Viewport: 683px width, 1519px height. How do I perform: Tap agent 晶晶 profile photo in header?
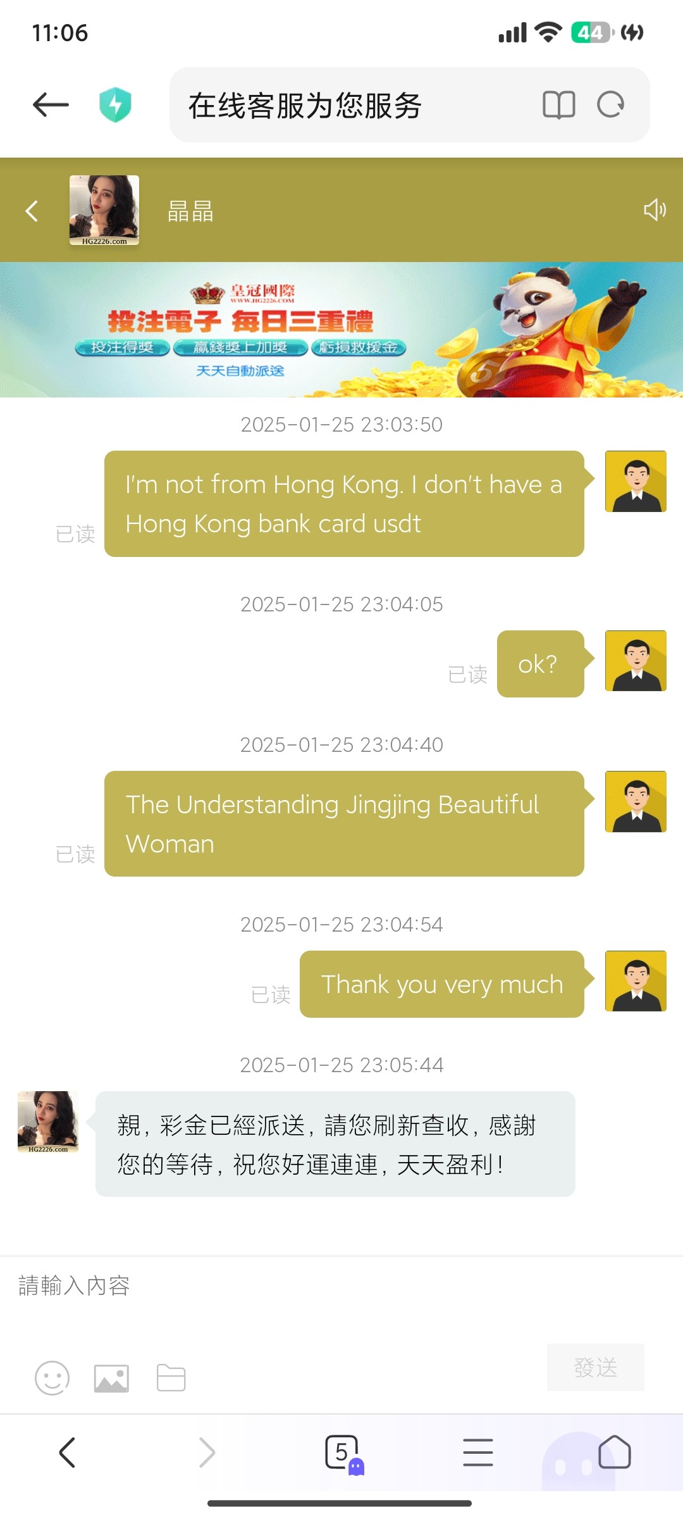pos(104,210)
